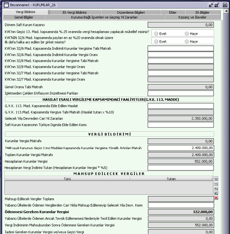This screenshot has height=234, width=230.
Task: Open the Ek Bilgiler tab
Action: [x=203, y=13]
